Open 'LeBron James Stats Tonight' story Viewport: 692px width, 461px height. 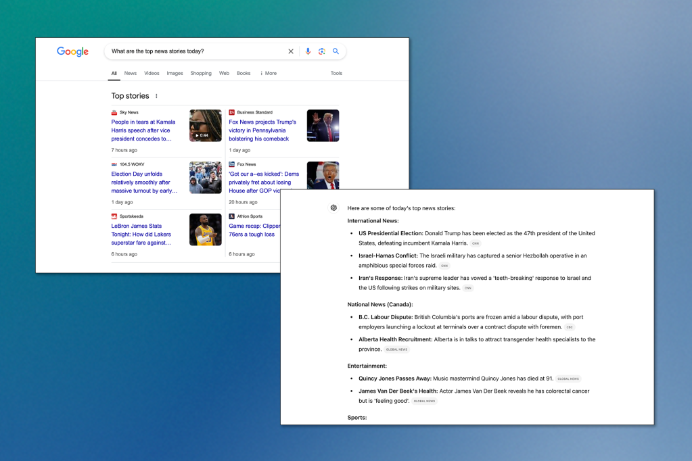click(x=141, y=235)
